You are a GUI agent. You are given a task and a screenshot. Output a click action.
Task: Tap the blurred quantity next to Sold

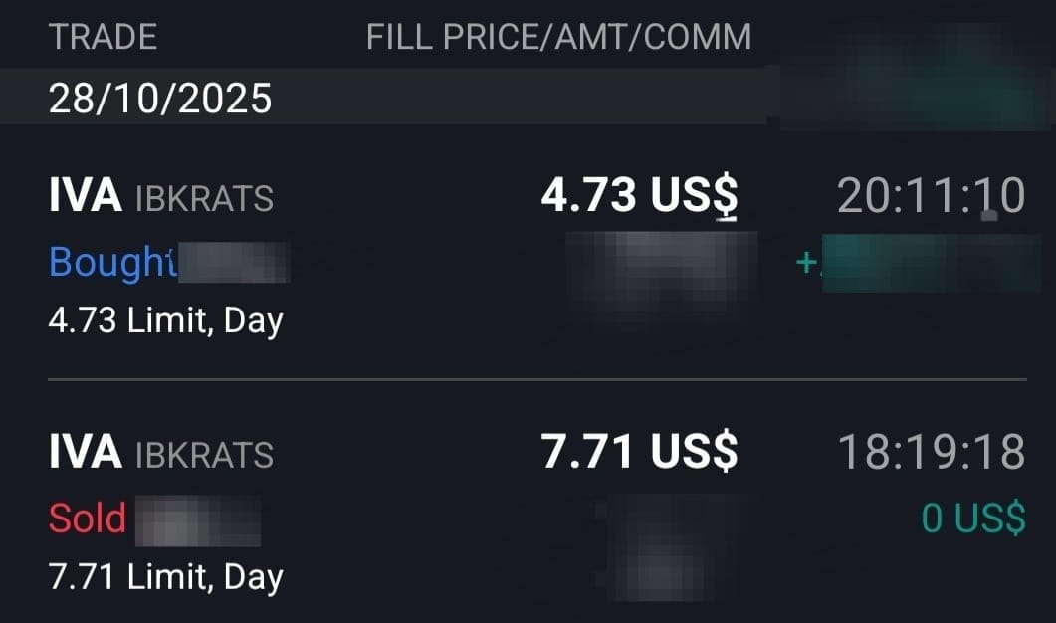[196, 519]
